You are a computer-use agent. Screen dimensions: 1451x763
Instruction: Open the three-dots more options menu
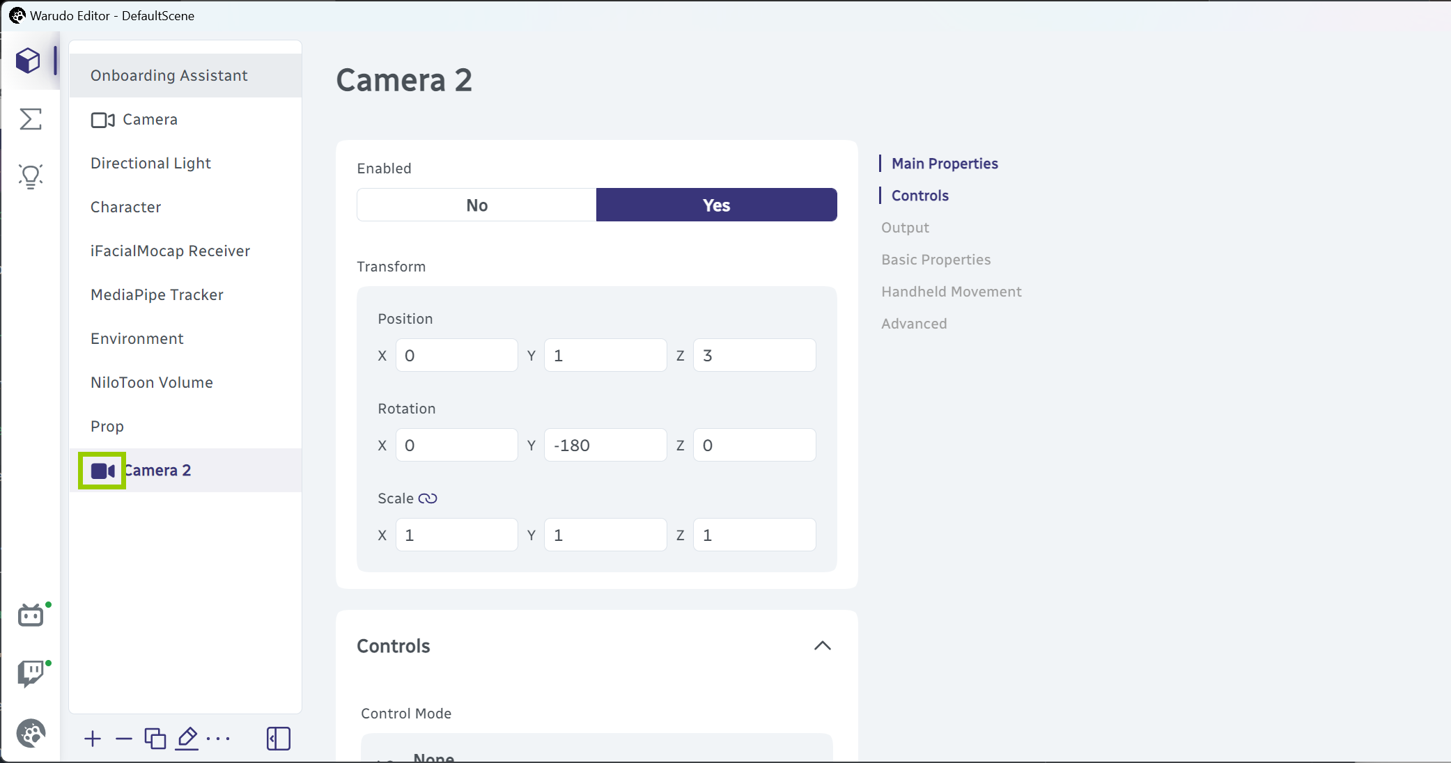(218, 739)
